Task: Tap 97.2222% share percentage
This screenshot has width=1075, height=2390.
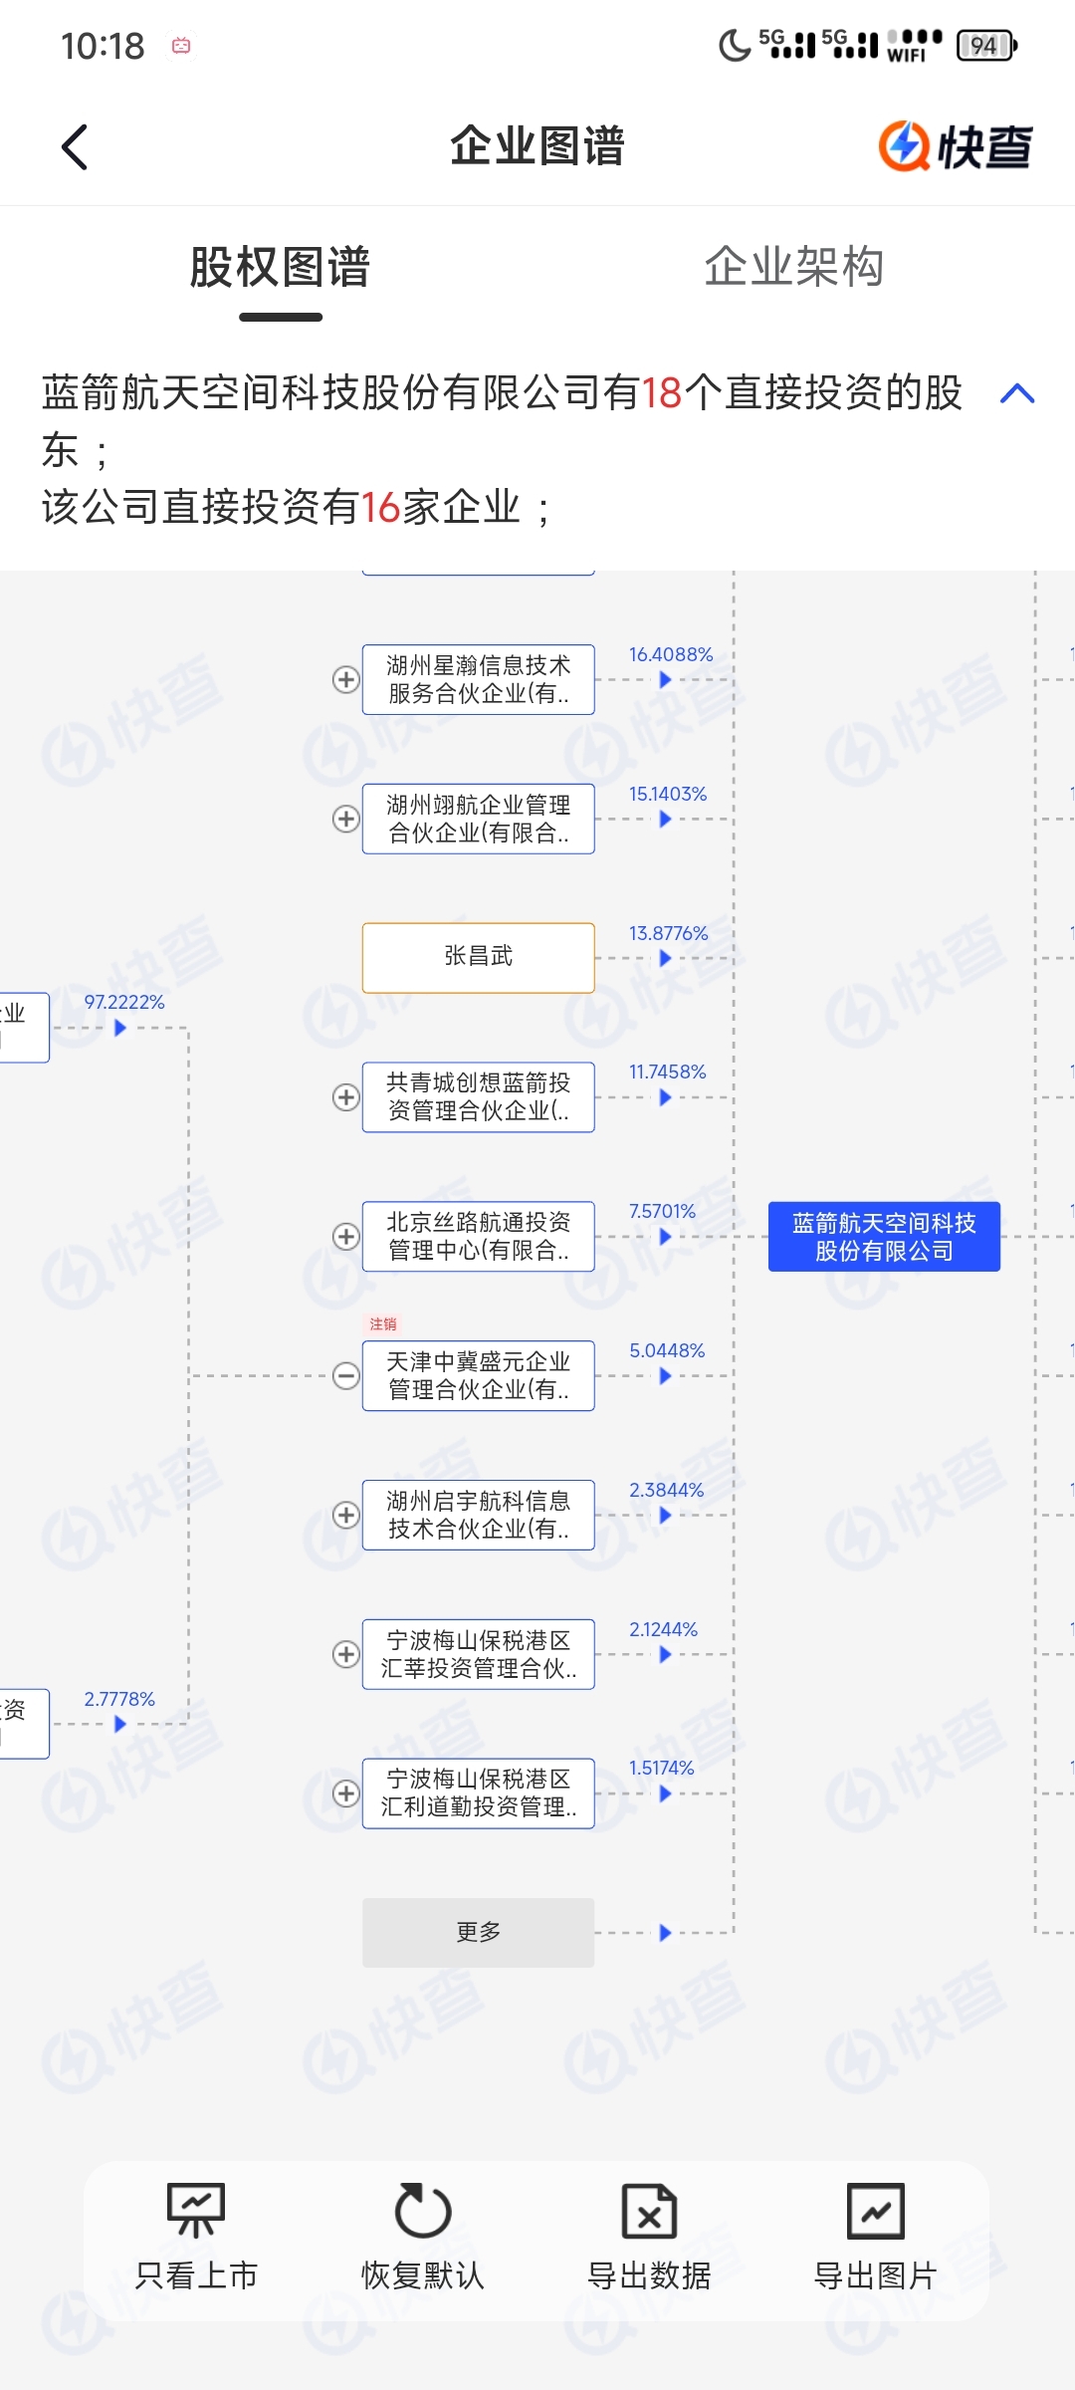Action: 124,1002
